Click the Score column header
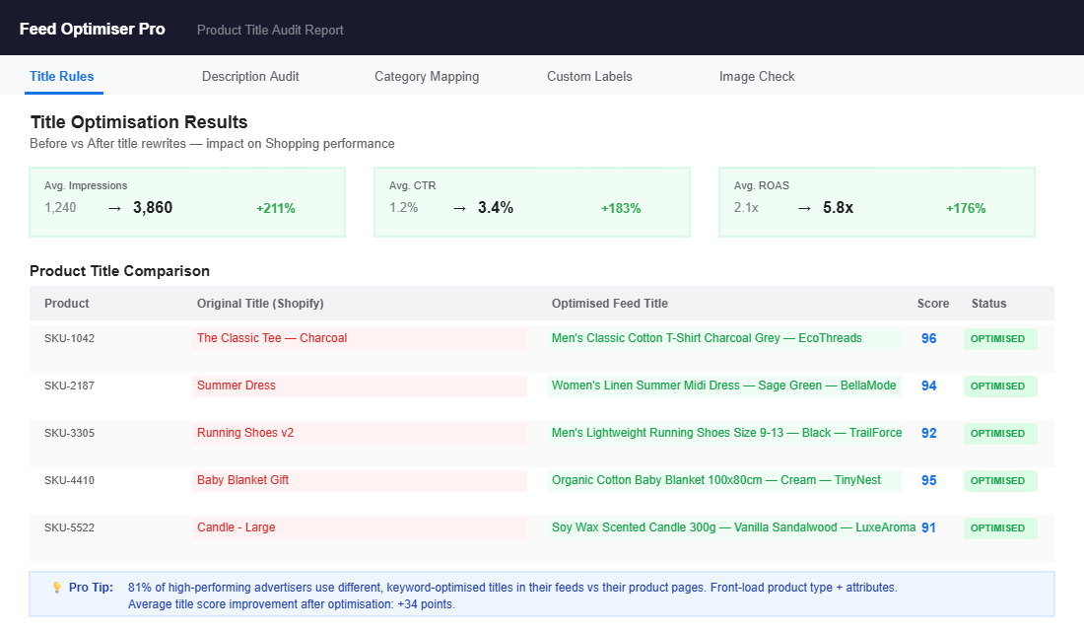This screenshot has width=1084, height=631. [932, 303]
